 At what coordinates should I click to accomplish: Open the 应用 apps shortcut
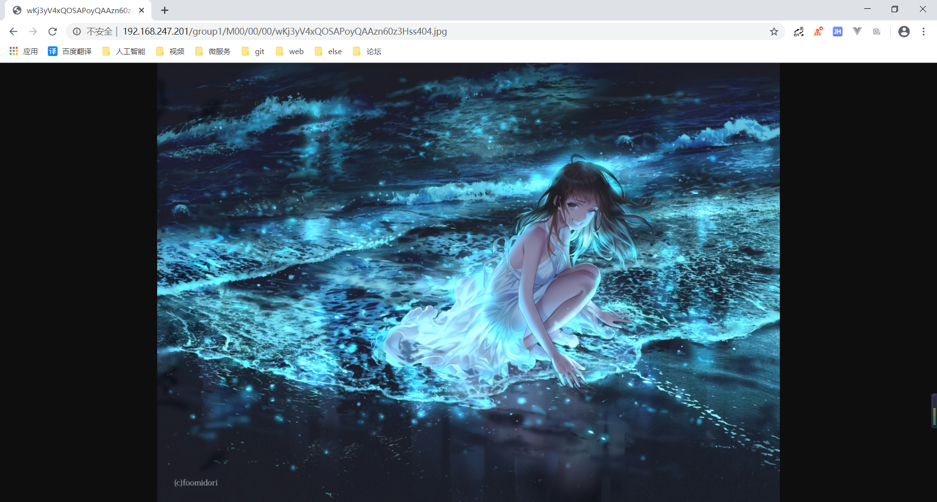tap(23, 51)
